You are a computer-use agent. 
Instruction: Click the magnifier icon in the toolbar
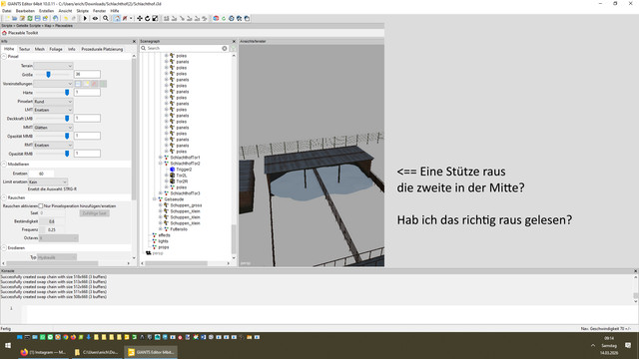[106, 18]
